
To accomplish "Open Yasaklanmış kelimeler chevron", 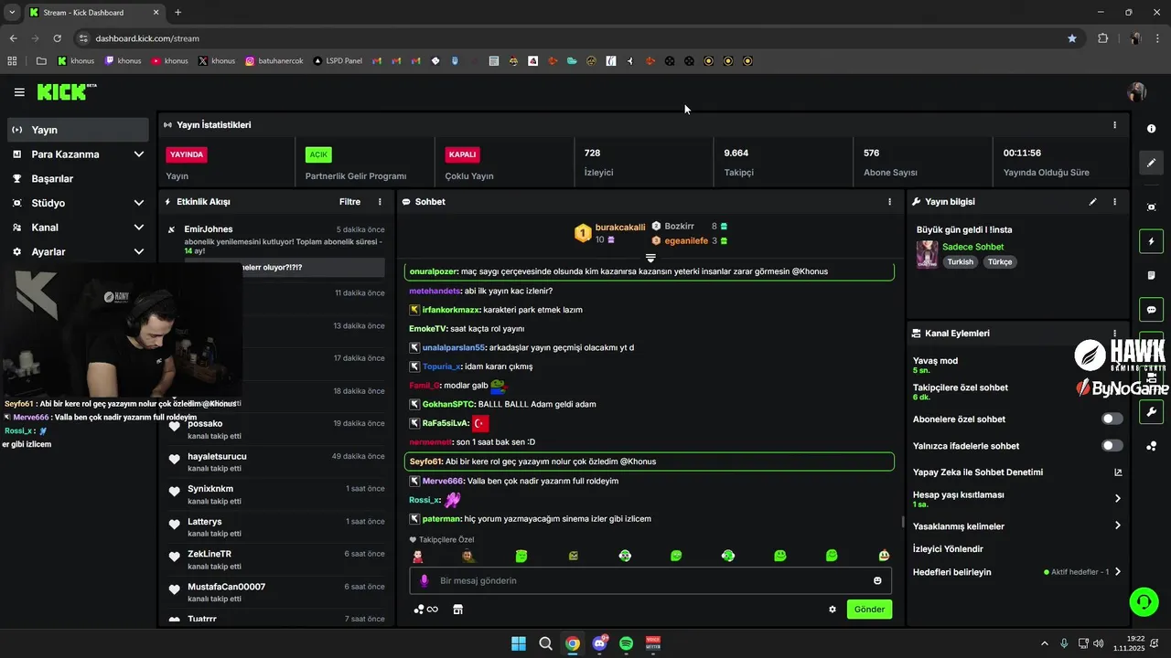I will tap(1117, 525).
